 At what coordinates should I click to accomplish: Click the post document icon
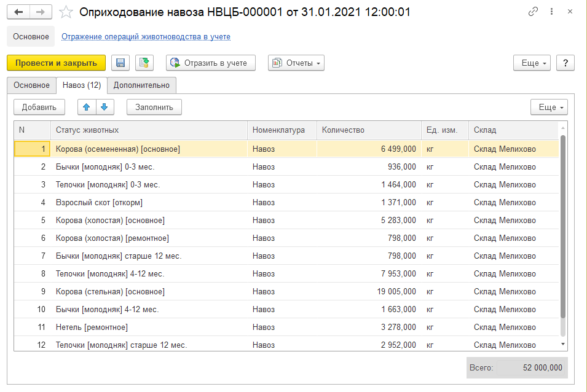(144, 63)
